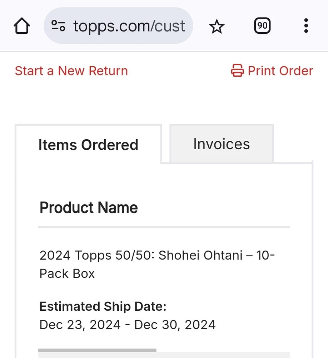Bookmark this page with the star icon

click(x=217, y=26)
